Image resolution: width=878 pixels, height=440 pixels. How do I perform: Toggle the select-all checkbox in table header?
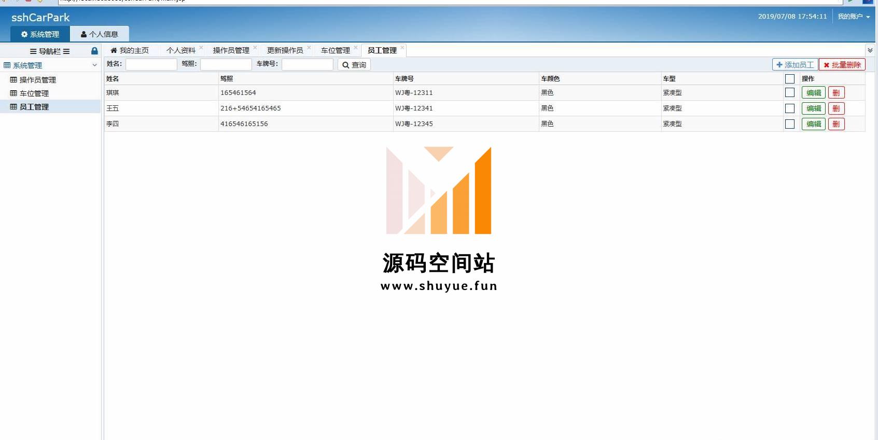pyautogui.click(x=790, y=79)
